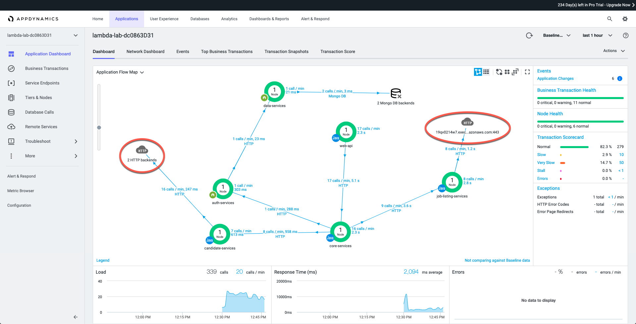Click the flow map zoom slider handle

tap(99, 128)
